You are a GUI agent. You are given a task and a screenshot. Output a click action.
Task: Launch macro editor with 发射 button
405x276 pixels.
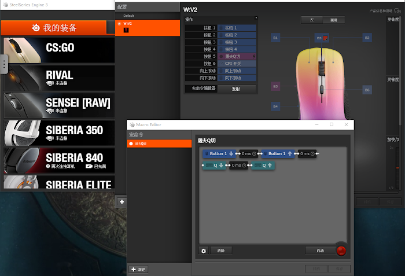237,89
